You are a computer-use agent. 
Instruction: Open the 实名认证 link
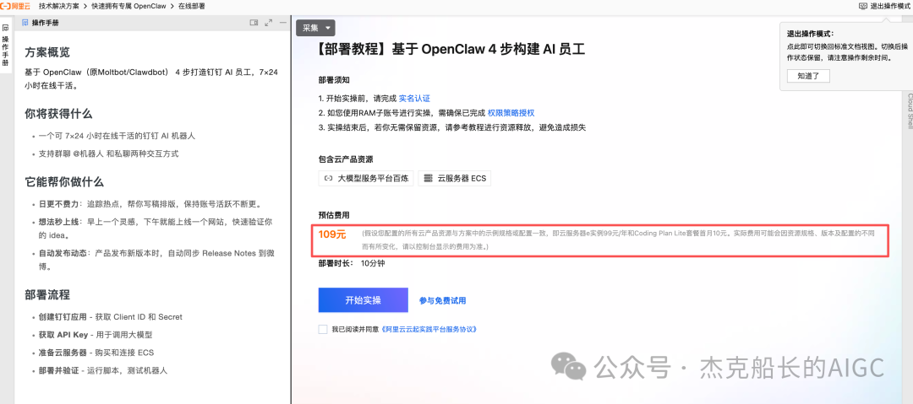coord(414,98)
